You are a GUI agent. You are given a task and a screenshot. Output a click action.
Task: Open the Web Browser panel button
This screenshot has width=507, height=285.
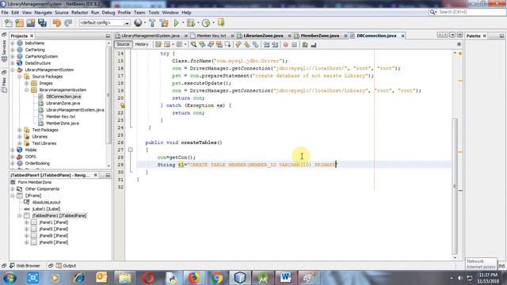point(25,266)
